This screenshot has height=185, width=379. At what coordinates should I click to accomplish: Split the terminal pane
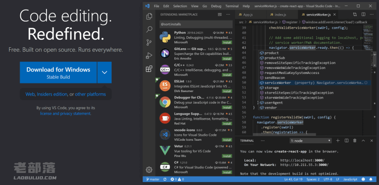(346, 140)
